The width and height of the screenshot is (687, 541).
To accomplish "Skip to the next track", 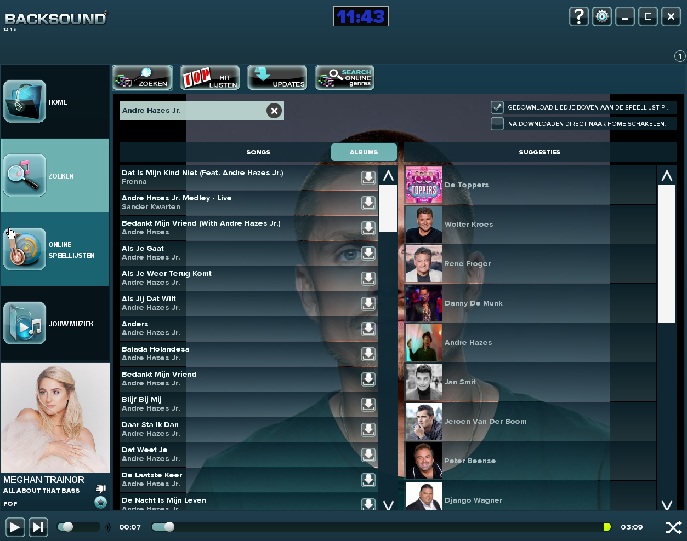I will pyautogui.click(x=38, y=527).
